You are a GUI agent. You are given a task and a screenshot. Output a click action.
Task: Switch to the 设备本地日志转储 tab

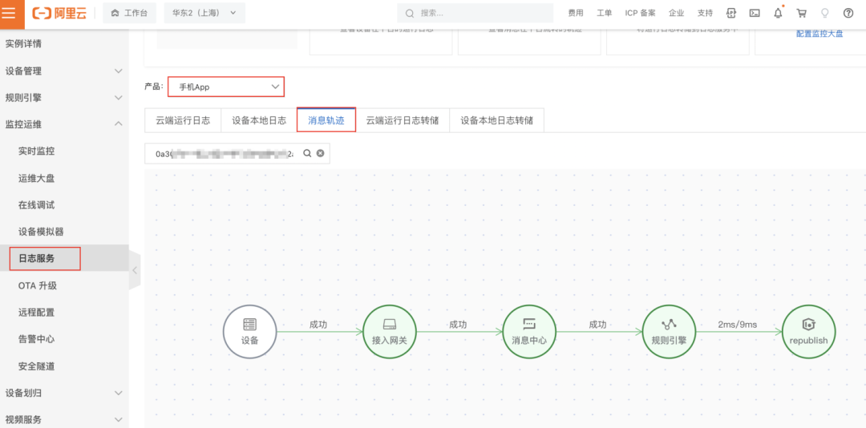497,121
